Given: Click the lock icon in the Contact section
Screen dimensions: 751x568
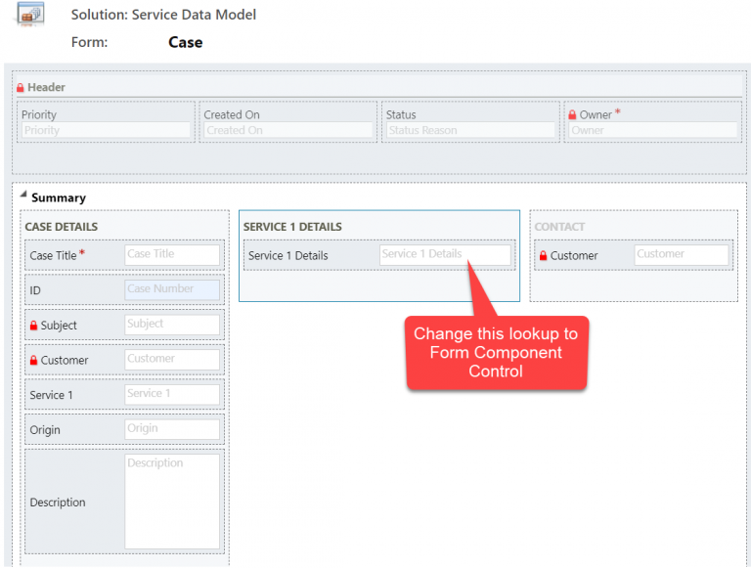Looking at the screenshot, I should click(x=544, y=256).
